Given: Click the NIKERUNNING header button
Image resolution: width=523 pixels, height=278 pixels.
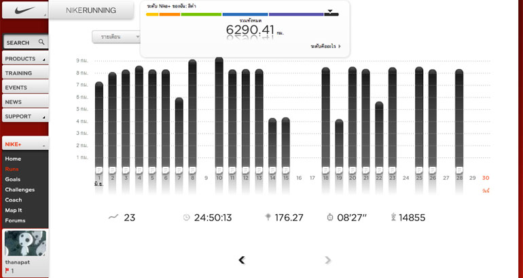Looking at the screenshot, I should pos(92,10).
